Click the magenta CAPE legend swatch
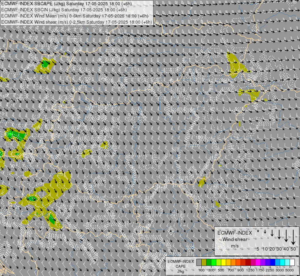The width and height of the screenshot is (300, 276). 258,262
